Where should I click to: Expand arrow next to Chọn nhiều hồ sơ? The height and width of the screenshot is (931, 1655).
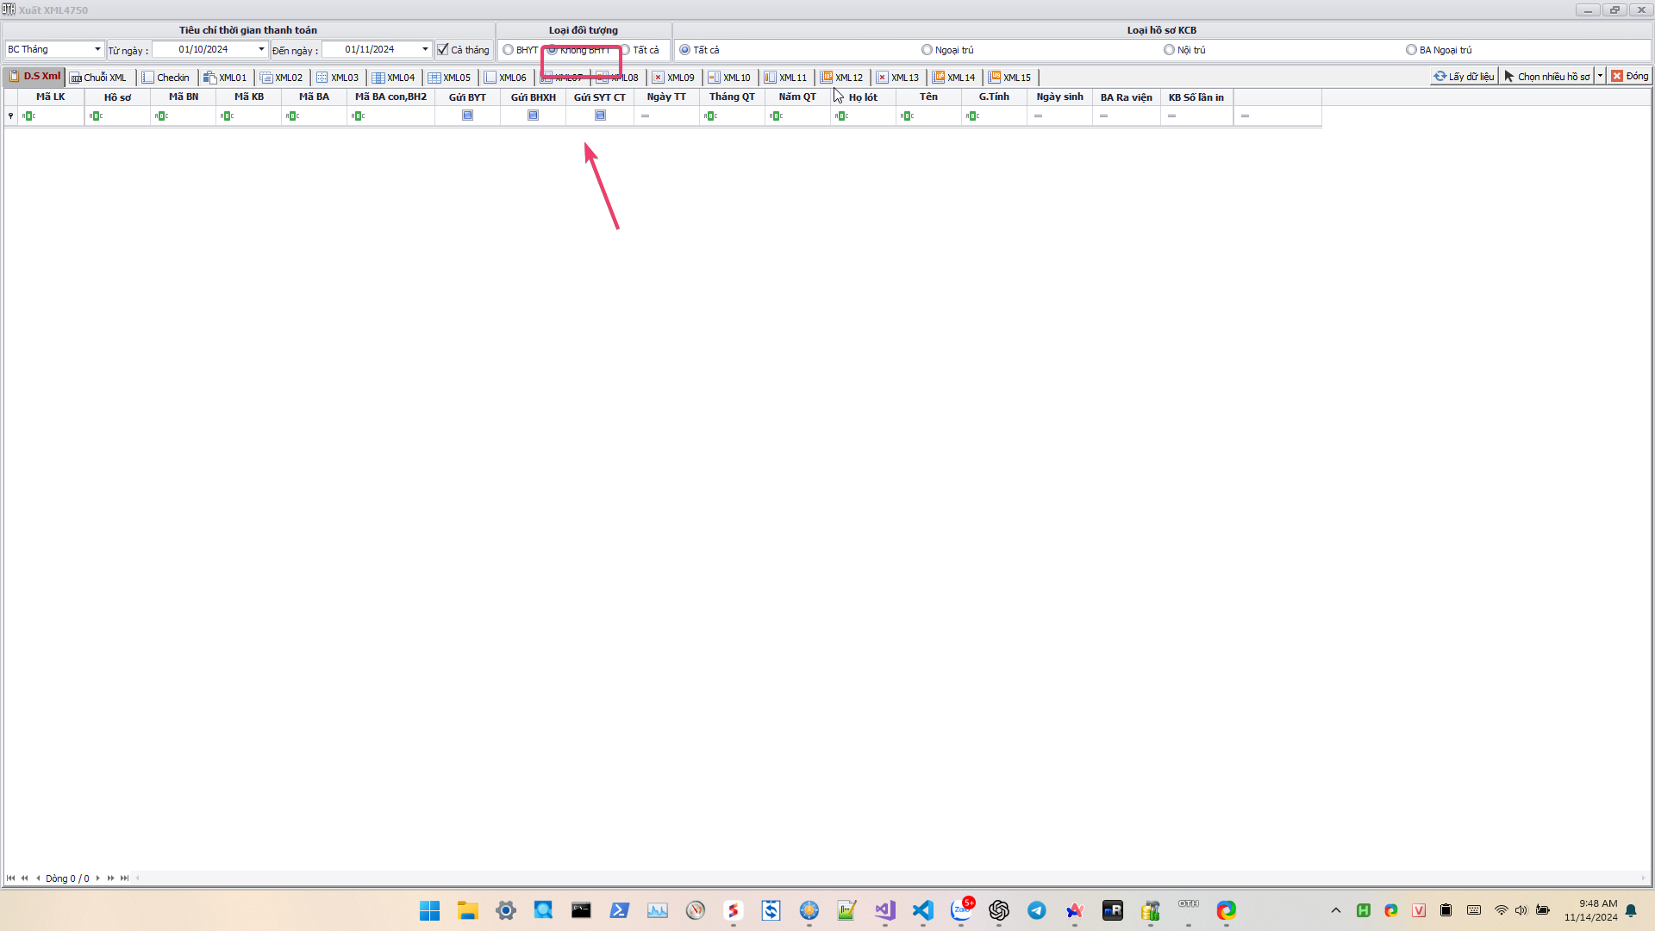pyautogui.click(x=1600, y=76)
